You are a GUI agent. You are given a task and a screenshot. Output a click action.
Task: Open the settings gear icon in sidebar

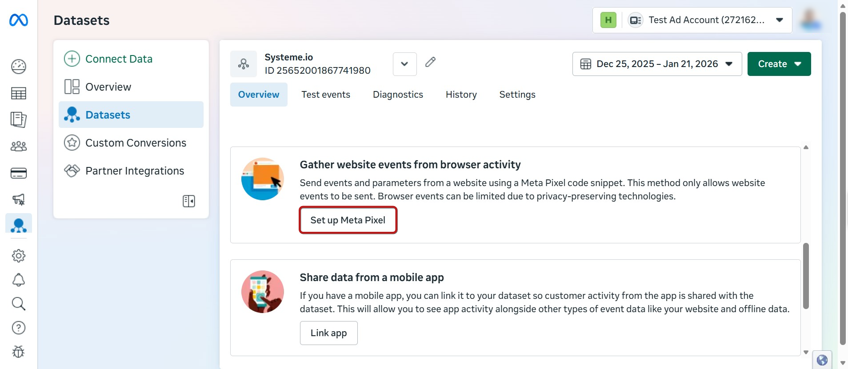tap(19, 256)
